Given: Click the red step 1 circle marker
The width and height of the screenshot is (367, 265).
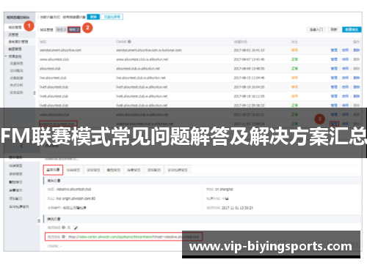Looking at the screenshot, I should (29, 26).
